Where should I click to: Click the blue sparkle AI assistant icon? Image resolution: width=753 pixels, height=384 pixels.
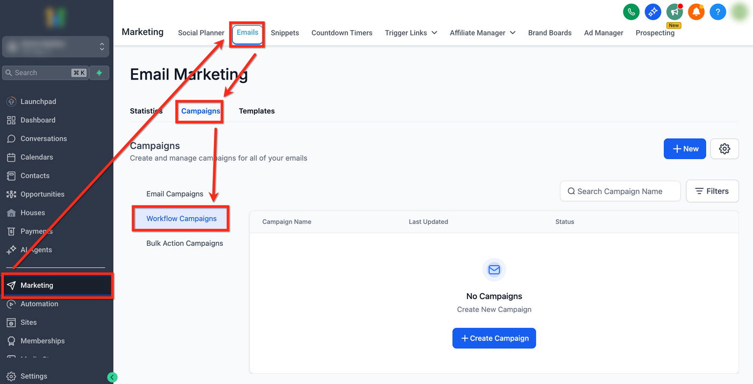point(652,11)
